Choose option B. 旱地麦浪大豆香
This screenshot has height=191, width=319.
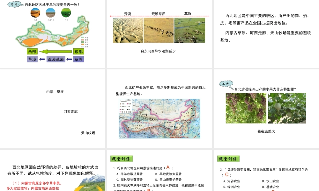[x=168, y=174]
